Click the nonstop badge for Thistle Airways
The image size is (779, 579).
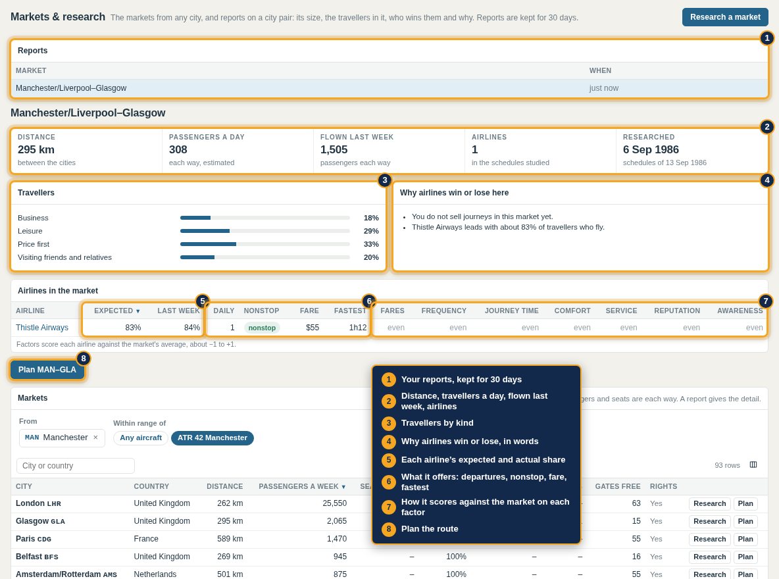(262, 328)
